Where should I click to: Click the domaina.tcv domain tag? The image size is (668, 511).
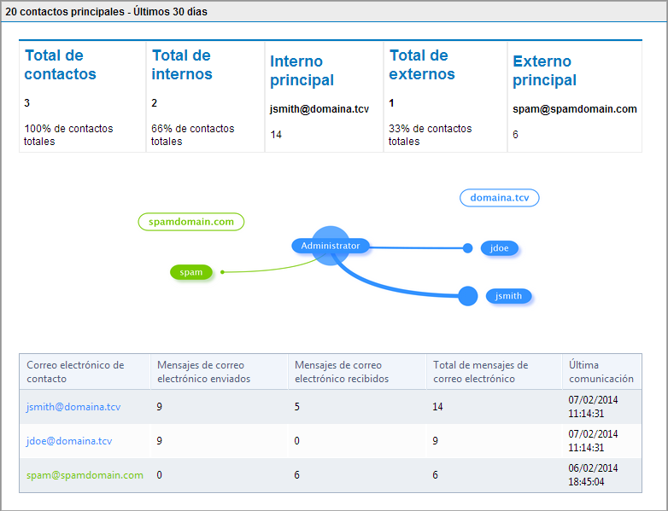coord(500,198)
